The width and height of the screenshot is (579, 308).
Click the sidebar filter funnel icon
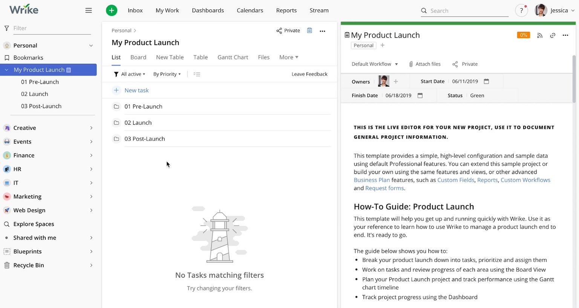[x=6, y=28]
